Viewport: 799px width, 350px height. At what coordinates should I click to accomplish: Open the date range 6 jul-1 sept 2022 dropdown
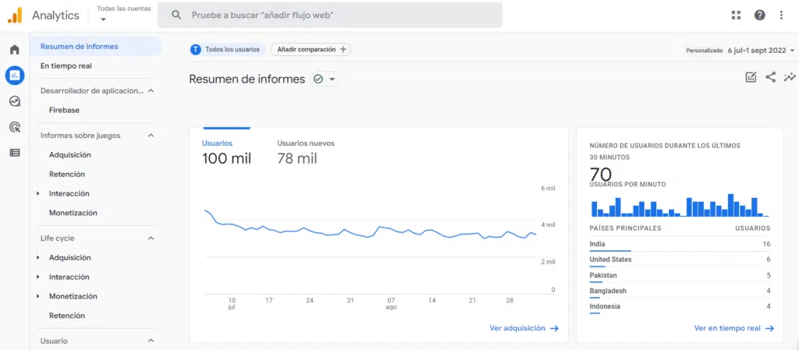point(762,51)
